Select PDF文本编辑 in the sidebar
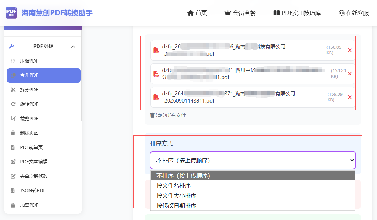Image resolution: width=377 pixels, height=220 pixels. 43,162
